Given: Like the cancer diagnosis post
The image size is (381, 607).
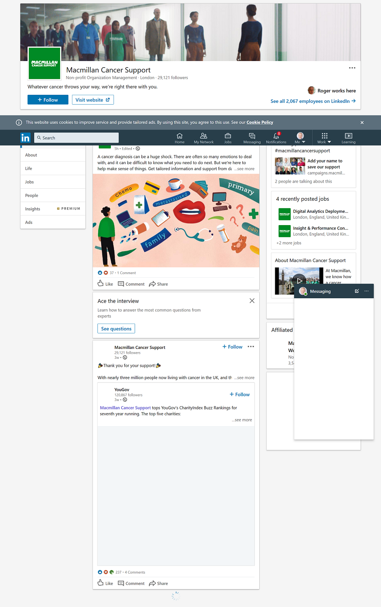Looking at the screenshot, I should [x=105, y=284].
